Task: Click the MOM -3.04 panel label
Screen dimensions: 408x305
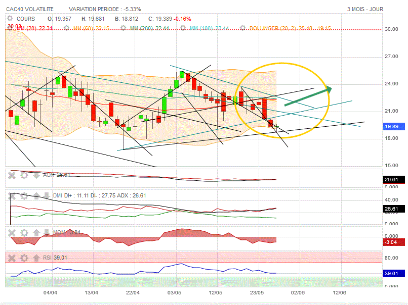Action: (x=67, y=232)
